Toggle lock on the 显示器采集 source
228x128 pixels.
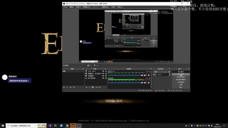tap(106, 78)
